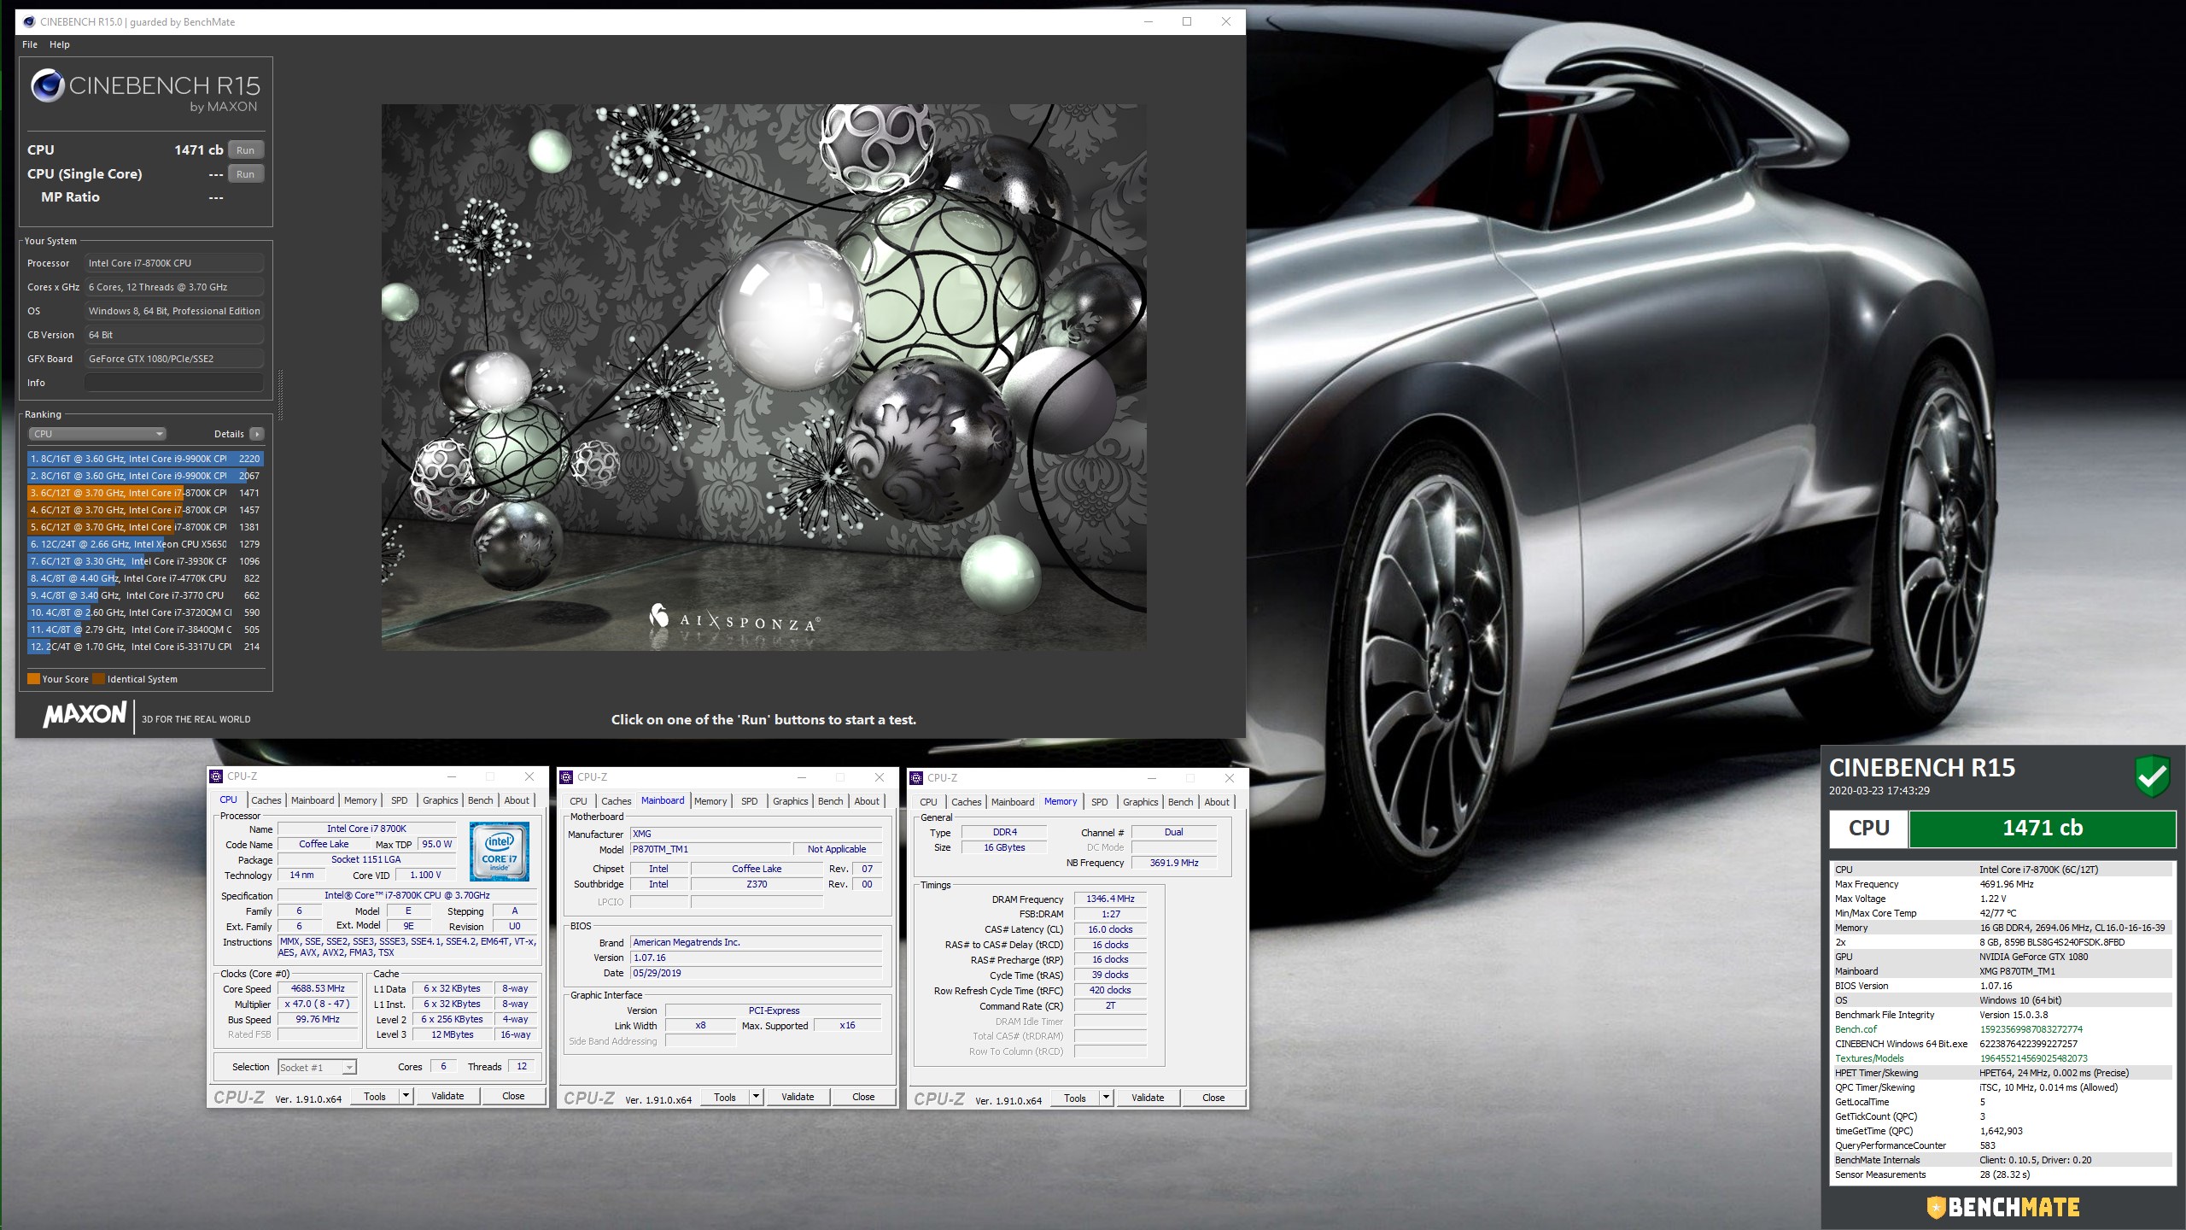The height and width of the screenshot is (1230, 2186).
Task: Open Graphics tab in first CPU-Z window
Action: 441,800
